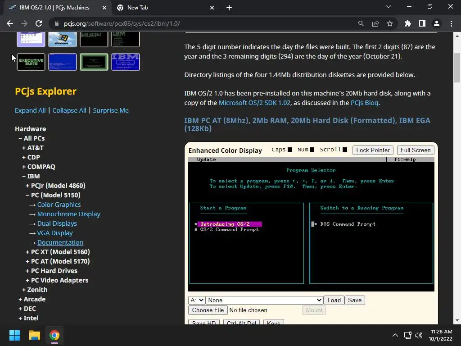Open the Windows logo thumbnail
This screenshot has width=461, height=346.
point(62,40)
